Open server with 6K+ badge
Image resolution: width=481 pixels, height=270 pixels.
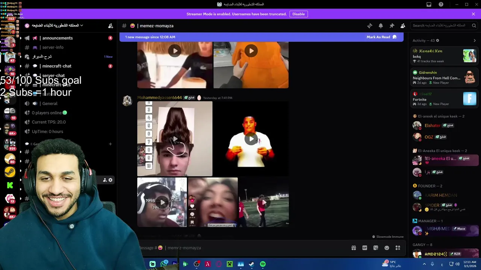(x=10, y=128)
